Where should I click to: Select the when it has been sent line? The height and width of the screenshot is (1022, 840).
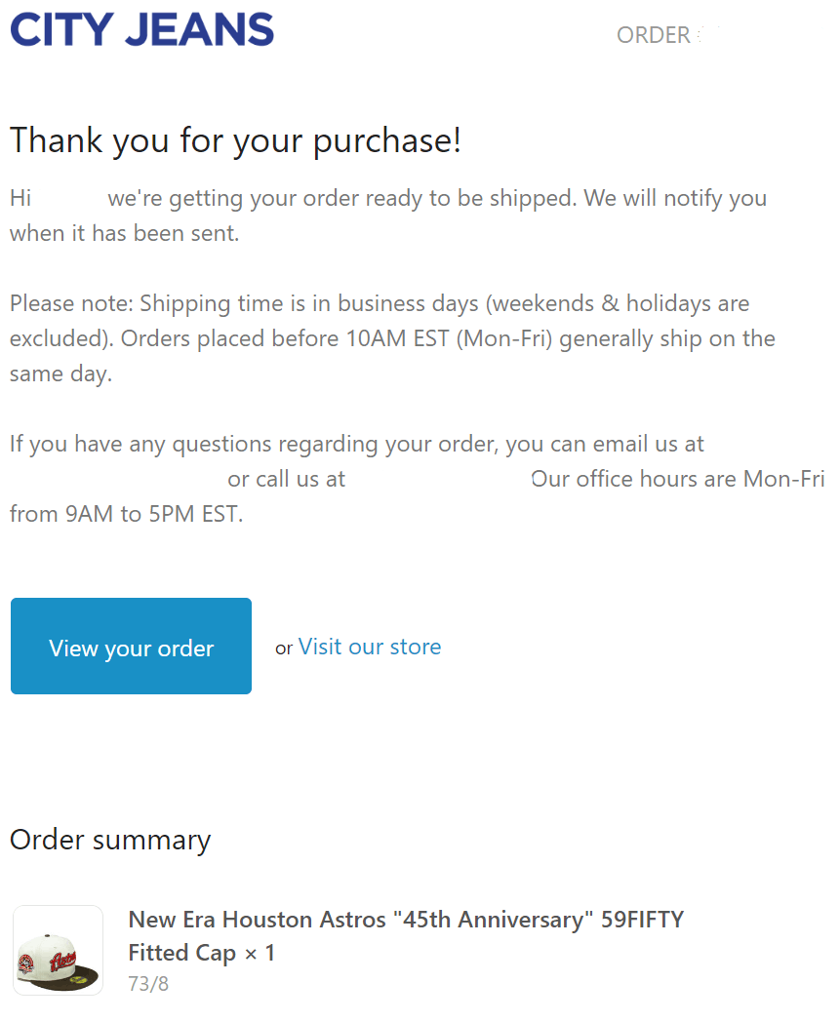[125, 233]
